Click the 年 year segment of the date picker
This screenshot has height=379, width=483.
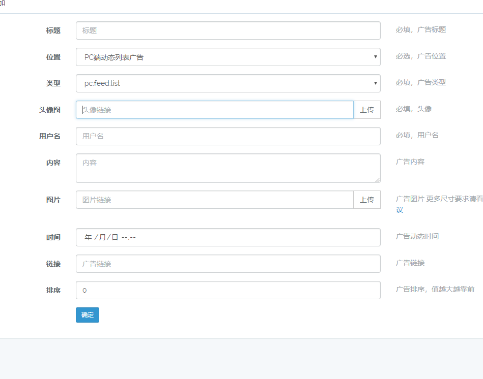tap(85, 237)
